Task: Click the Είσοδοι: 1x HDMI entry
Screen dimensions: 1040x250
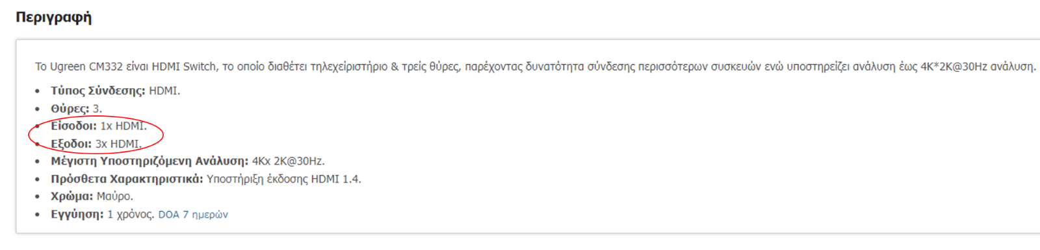Action: click(99, 126)
